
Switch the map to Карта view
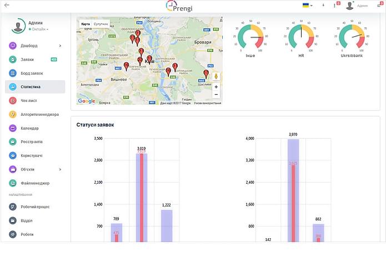coord(86,24)
